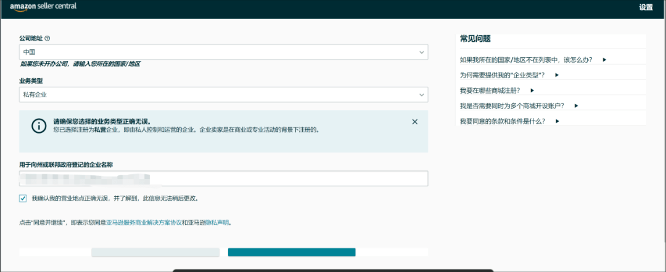This screenshot has width=666, height=272.
Task: Open the 业务类型 dropdown showing 私有企业
Action: (223, 95)
